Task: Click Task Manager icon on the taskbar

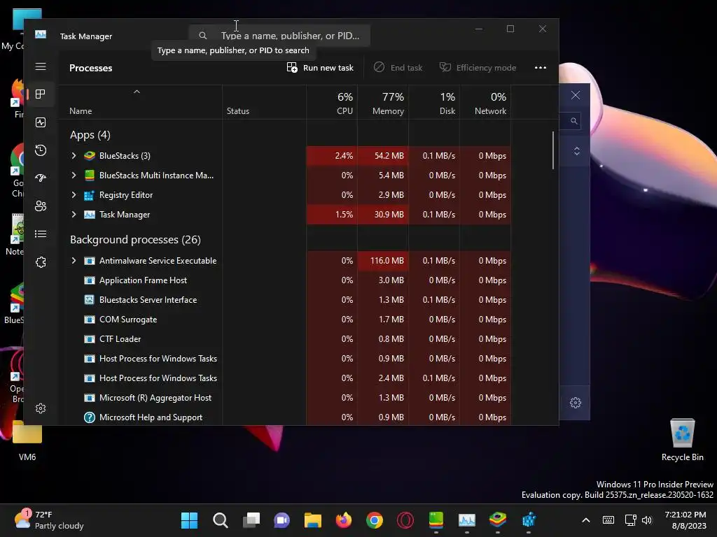Action: [x=467, y=520]
